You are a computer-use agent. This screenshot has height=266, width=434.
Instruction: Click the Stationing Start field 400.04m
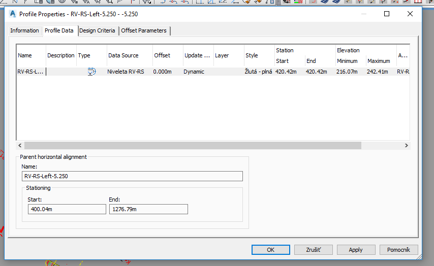tap(67, 209)
